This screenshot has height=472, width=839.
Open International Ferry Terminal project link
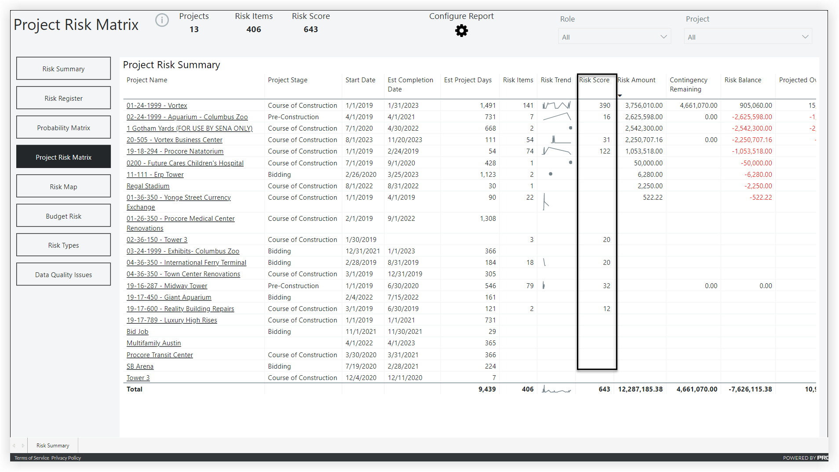186,263
